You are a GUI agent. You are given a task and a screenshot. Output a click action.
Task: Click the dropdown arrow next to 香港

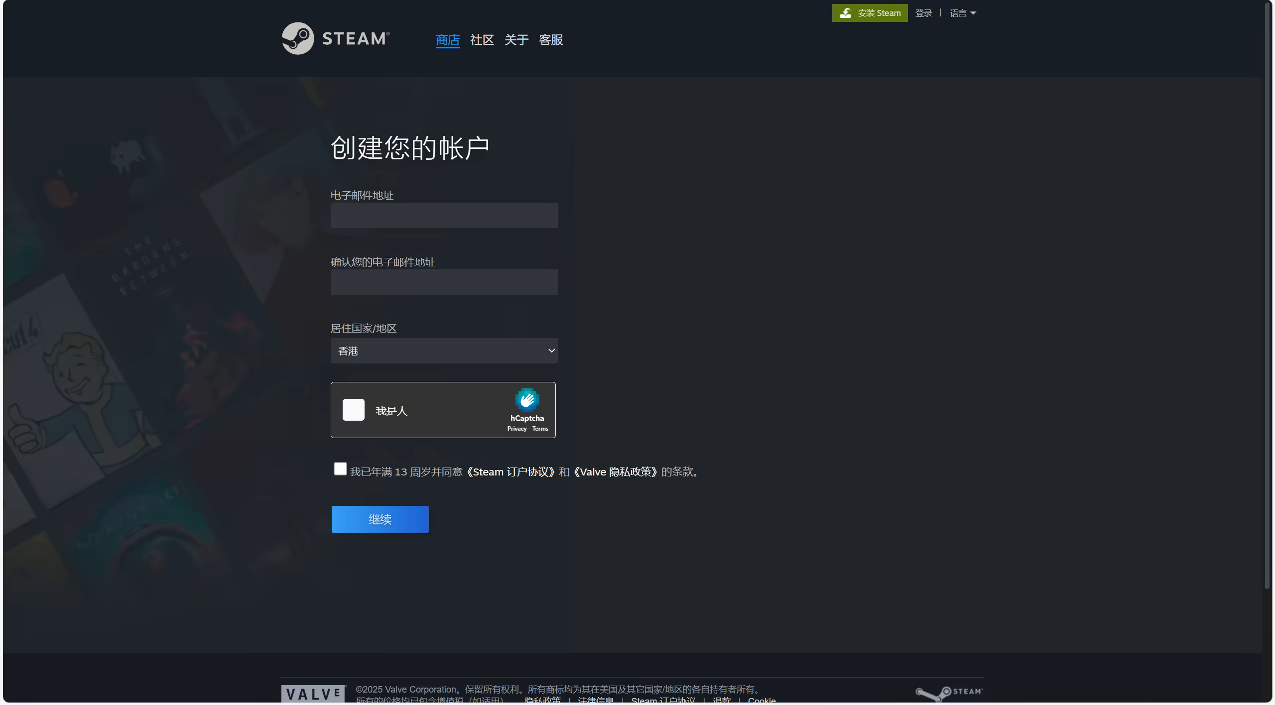tap(551, 351)
